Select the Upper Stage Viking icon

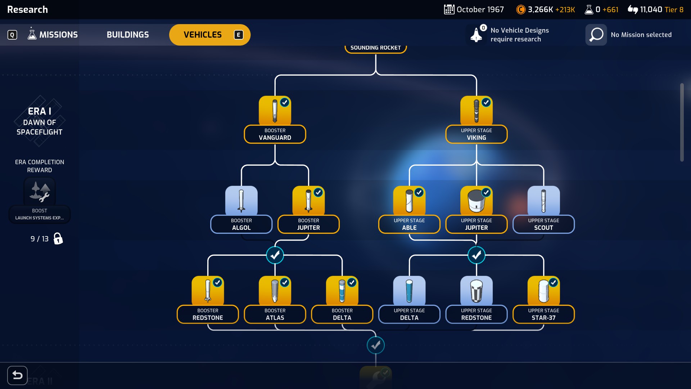[476, 111]
